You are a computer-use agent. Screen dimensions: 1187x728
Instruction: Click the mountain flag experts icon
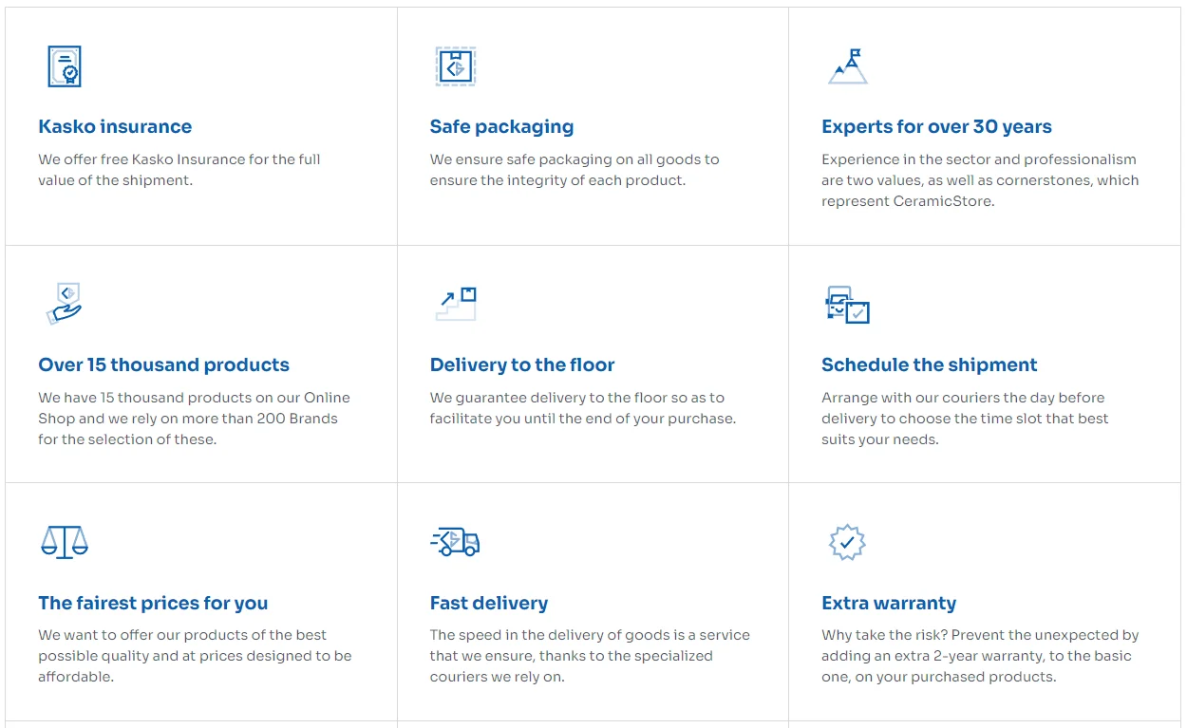tap(847, 66)
